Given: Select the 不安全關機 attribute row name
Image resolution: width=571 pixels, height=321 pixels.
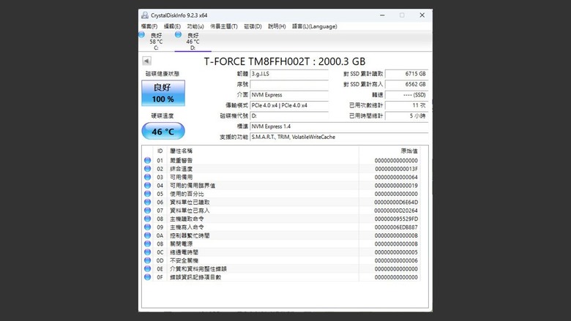Looking at the screenshot, I should click(x=184, y=260).
